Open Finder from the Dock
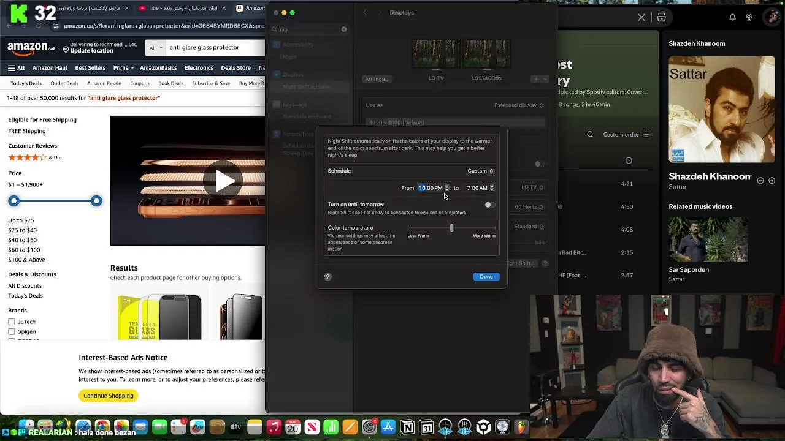This screenshot has height=441, width=785. (26, 427)
